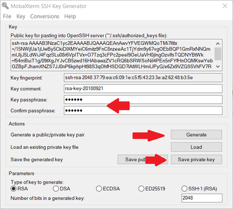
Task: Click the Save public key button
Action: click(143, 159)
